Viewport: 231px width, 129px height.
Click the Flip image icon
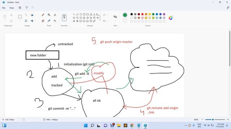(32, 21)
